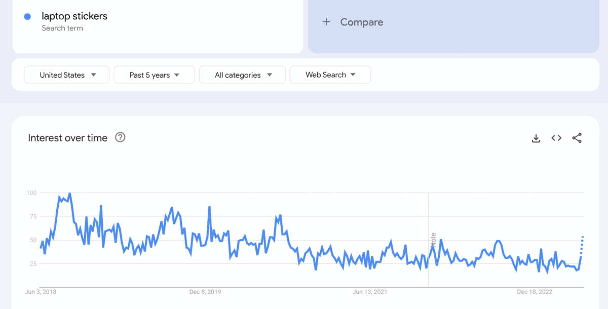Click the Note marker on the chart
The height and width of the screenshot is (309, 608).
click(x=433, y=239)
